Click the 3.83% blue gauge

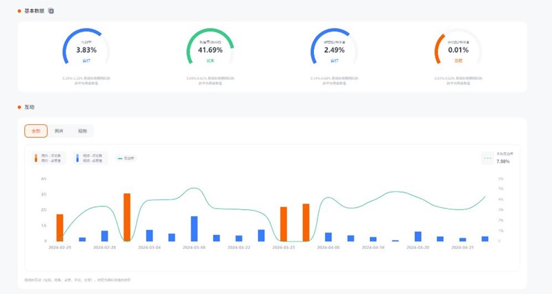(x=86, y=49)
